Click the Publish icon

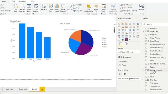click(141, 7)
